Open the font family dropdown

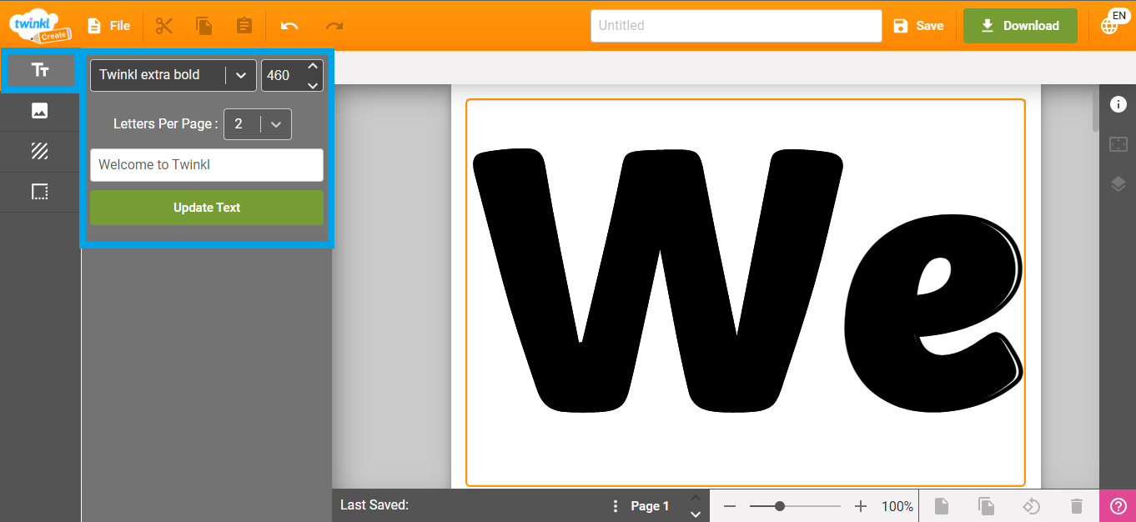[240, 74]
